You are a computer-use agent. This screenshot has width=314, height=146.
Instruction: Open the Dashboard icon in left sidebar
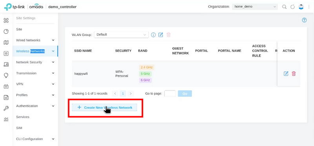click(x=6, y=20)
